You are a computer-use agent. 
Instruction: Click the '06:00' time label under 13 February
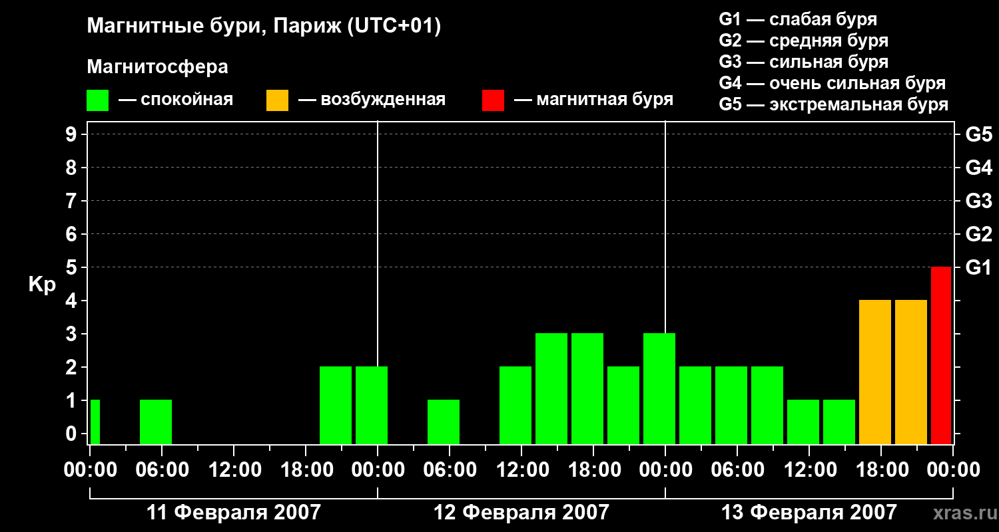pyautogui.click(x=737, y=469)
